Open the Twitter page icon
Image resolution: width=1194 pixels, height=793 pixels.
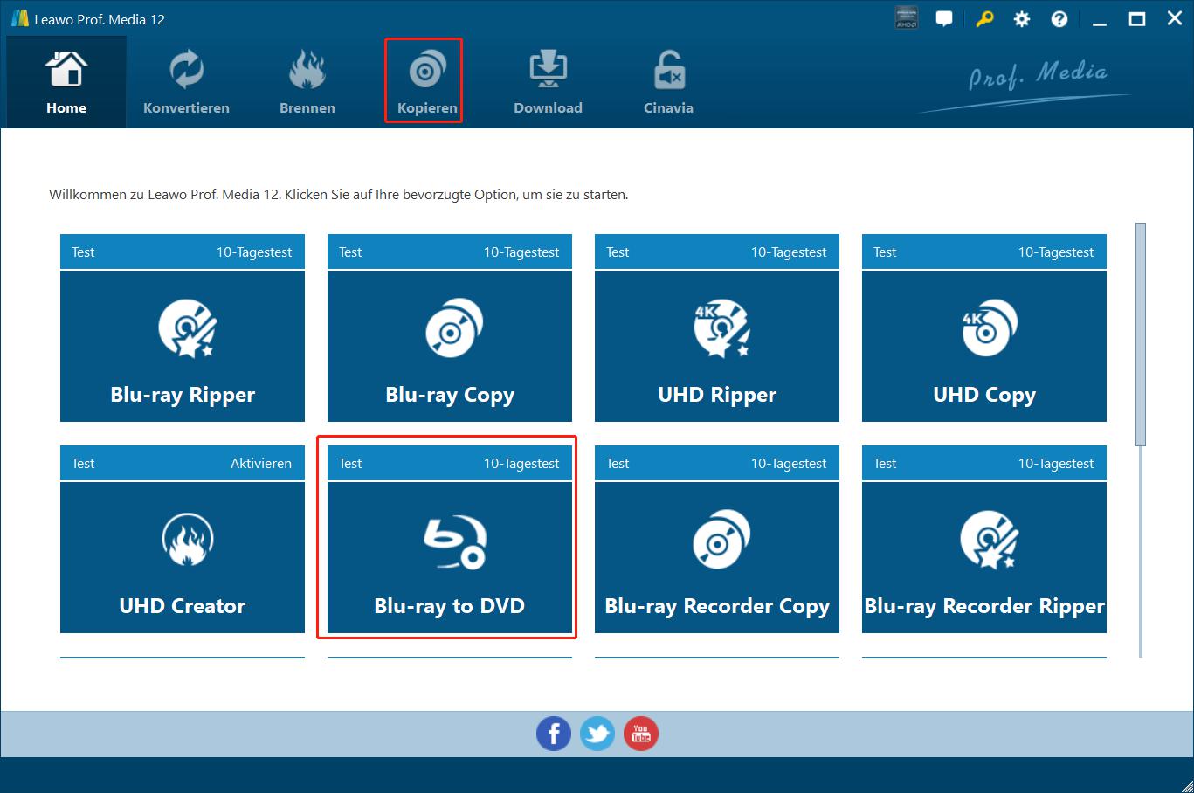click(597, 734)
